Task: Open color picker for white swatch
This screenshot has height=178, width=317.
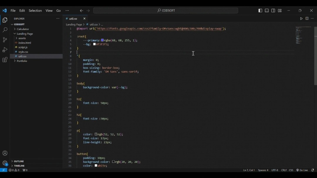Action: (x=96, y=165)
